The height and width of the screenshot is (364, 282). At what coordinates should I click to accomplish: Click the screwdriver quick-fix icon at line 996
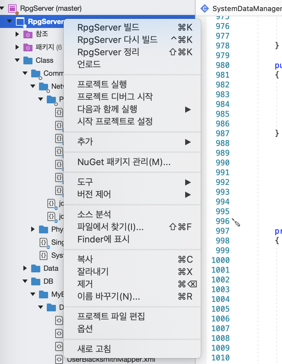click(x=236, y=222)
